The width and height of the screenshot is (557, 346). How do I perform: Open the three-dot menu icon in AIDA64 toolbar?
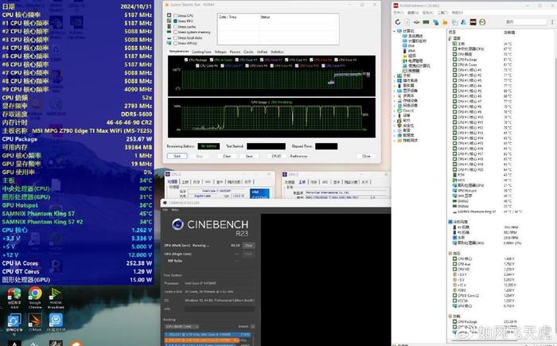[x=552, y=22]
